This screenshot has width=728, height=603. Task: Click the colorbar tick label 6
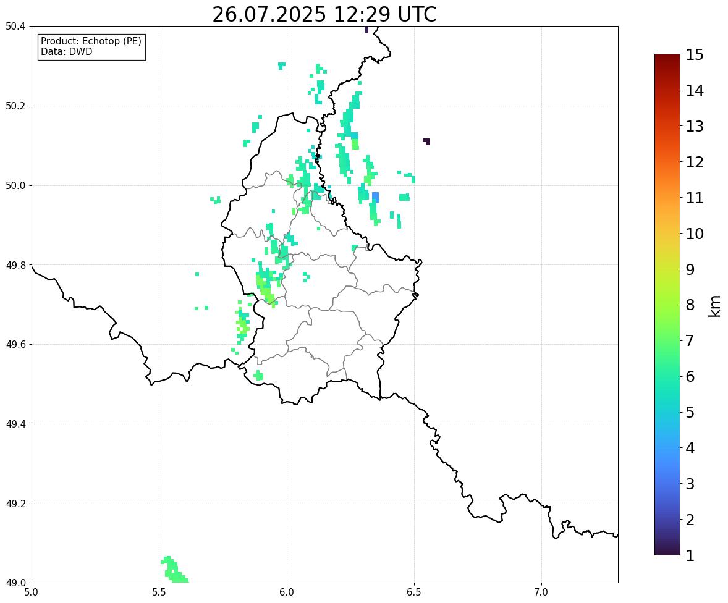point(690,376)
